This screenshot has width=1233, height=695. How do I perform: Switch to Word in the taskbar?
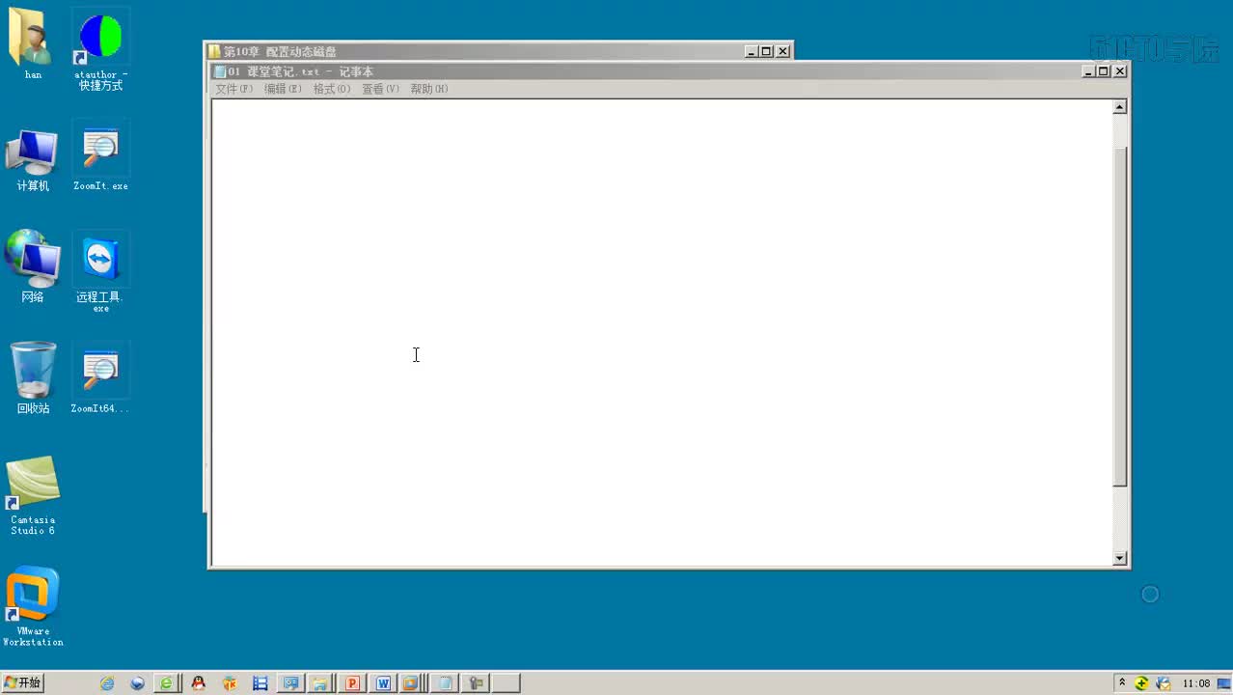point(383,683)
